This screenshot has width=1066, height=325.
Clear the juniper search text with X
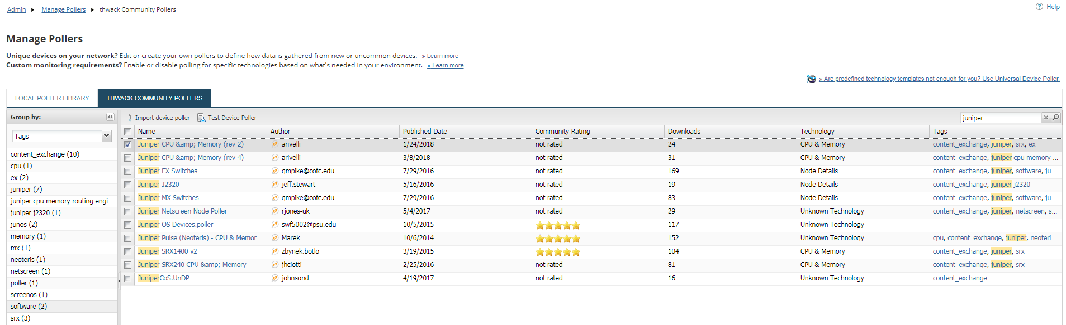pos(1046,118)
